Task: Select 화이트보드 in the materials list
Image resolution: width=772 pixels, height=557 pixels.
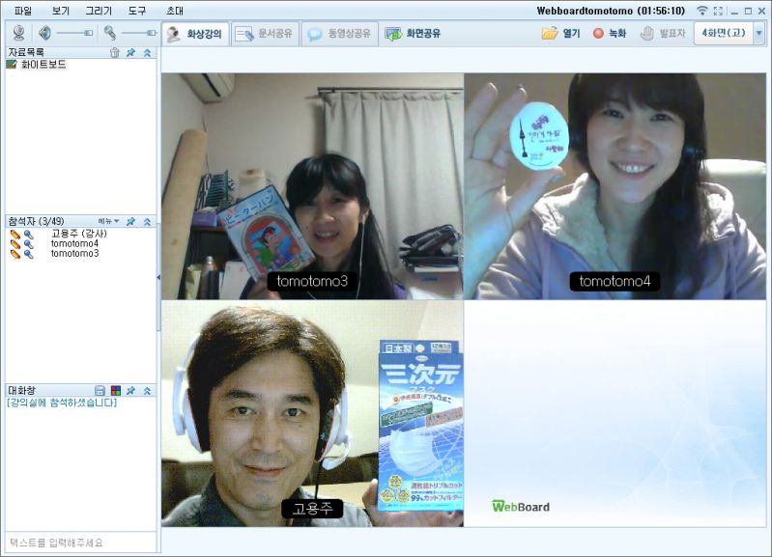Action: coord(43,65)
